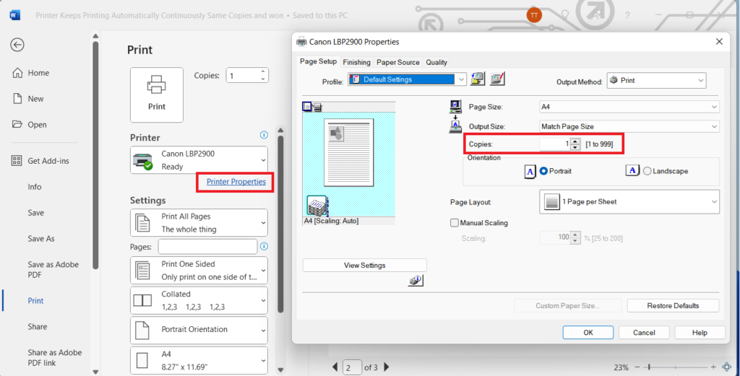Go to previous page in preview
This screenshot has width=740, height=376.
tap(335, 367)
